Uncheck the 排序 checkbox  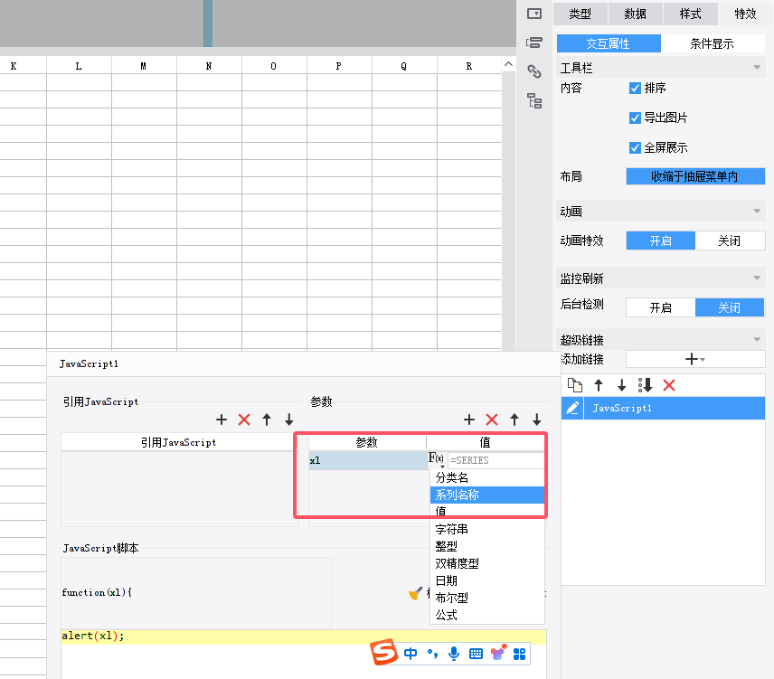(635, 88)
